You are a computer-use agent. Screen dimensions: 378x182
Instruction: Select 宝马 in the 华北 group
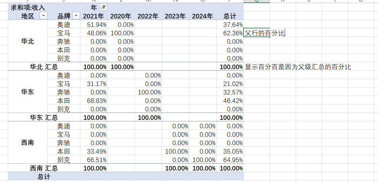pyautogui.click(x=64, y=33)
